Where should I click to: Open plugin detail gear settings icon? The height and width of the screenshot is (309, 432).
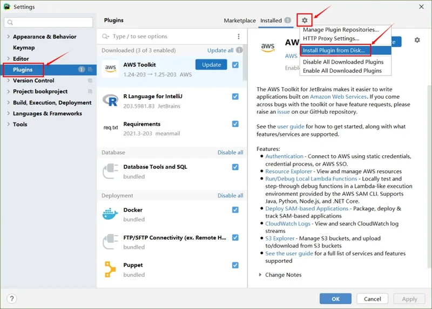[417, 40]
